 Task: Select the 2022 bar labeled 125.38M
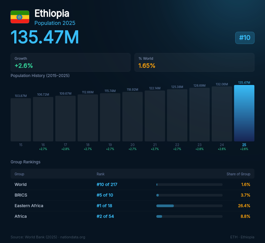177,115
